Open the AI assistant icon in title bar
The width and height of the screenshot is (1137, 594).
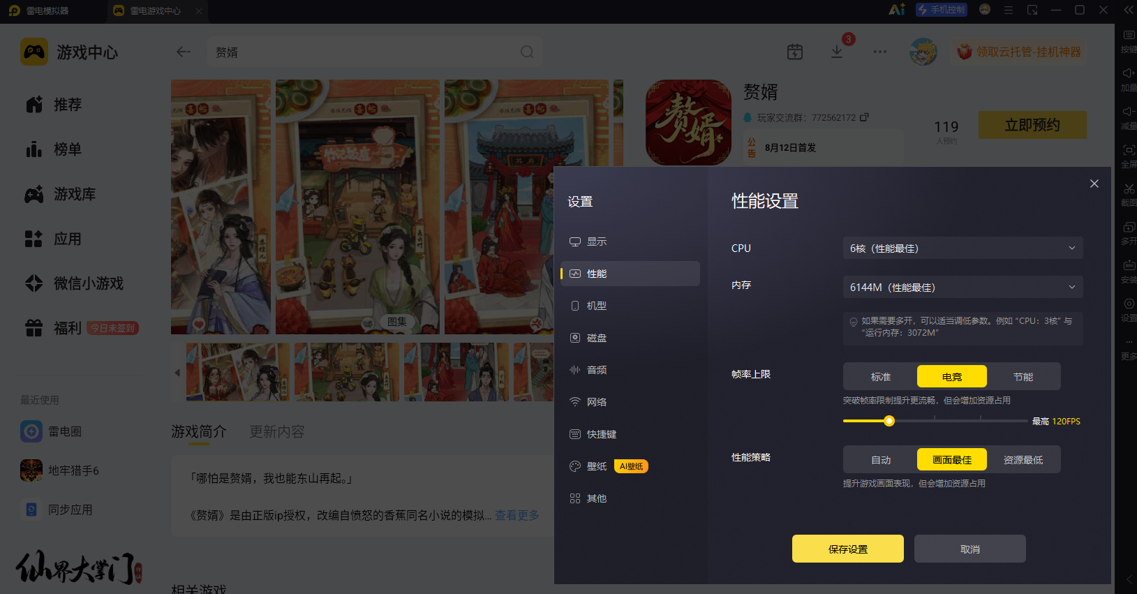(897, 10)
